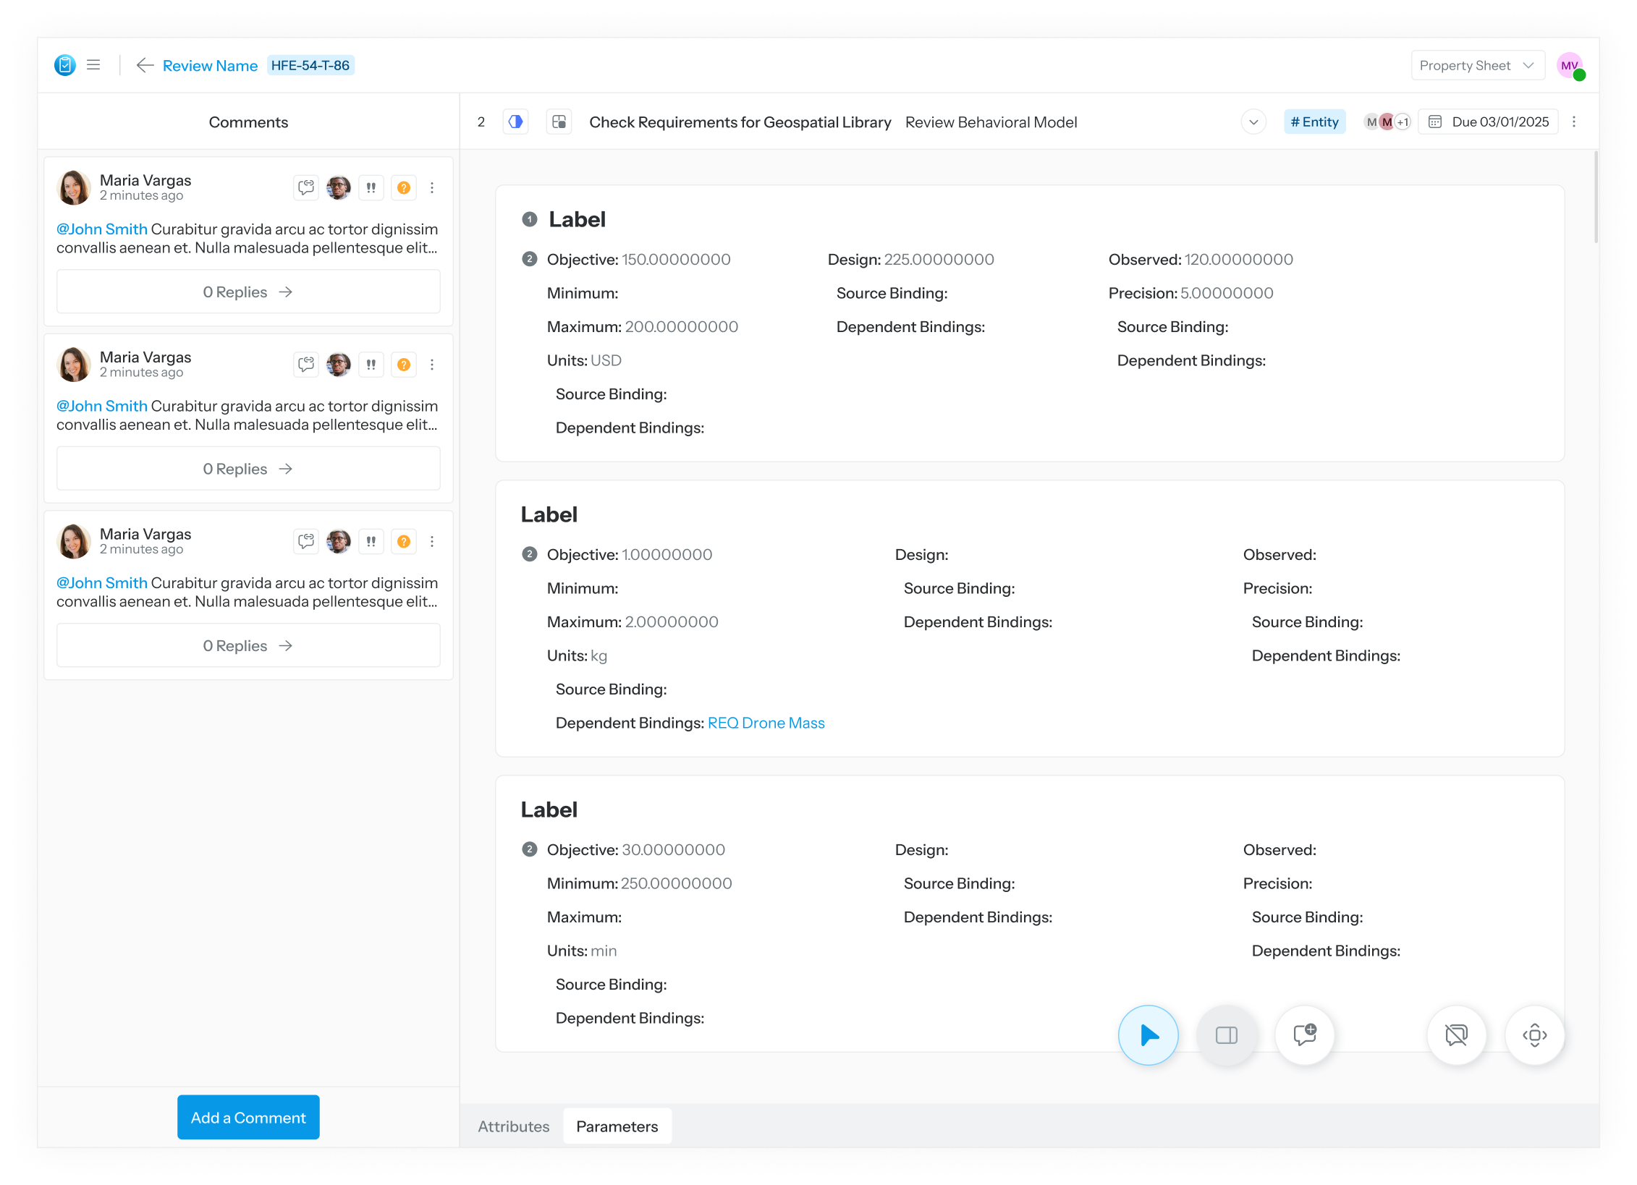
Task: Click the Add a Comment button
Action: pos(248,1118)
